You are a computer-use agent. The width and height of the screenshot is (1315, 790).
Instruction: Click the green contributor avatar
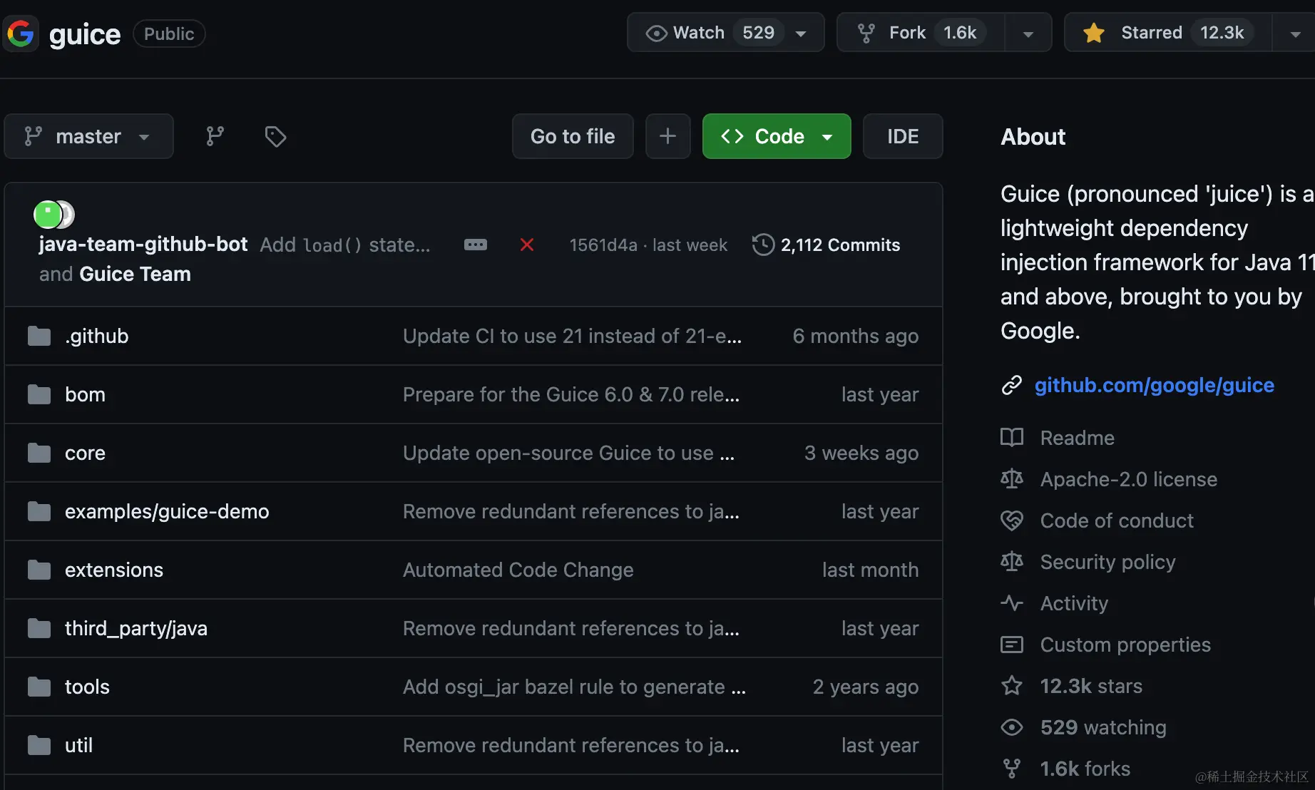click(48, 214)
